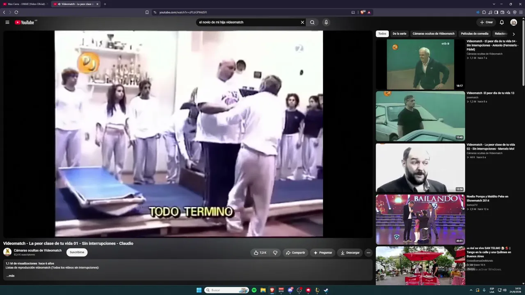Open Spotify from the taskbar
Viewport: 525px width, 295px height.
click(254, 290)
